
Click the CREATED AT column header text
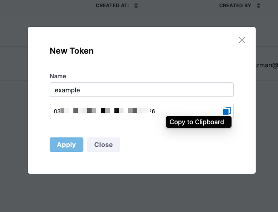point(112,5)
